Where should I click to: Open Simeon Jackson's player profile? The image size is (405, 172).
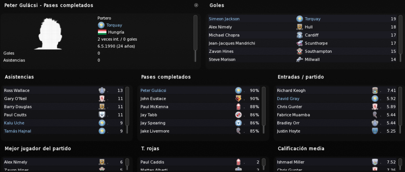224,19
